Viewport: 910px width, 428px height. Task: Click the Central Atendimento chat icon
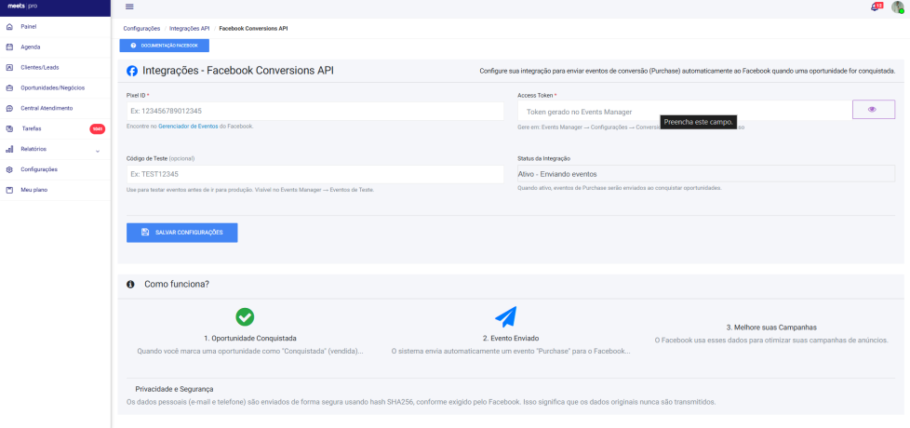pos(9,108)
